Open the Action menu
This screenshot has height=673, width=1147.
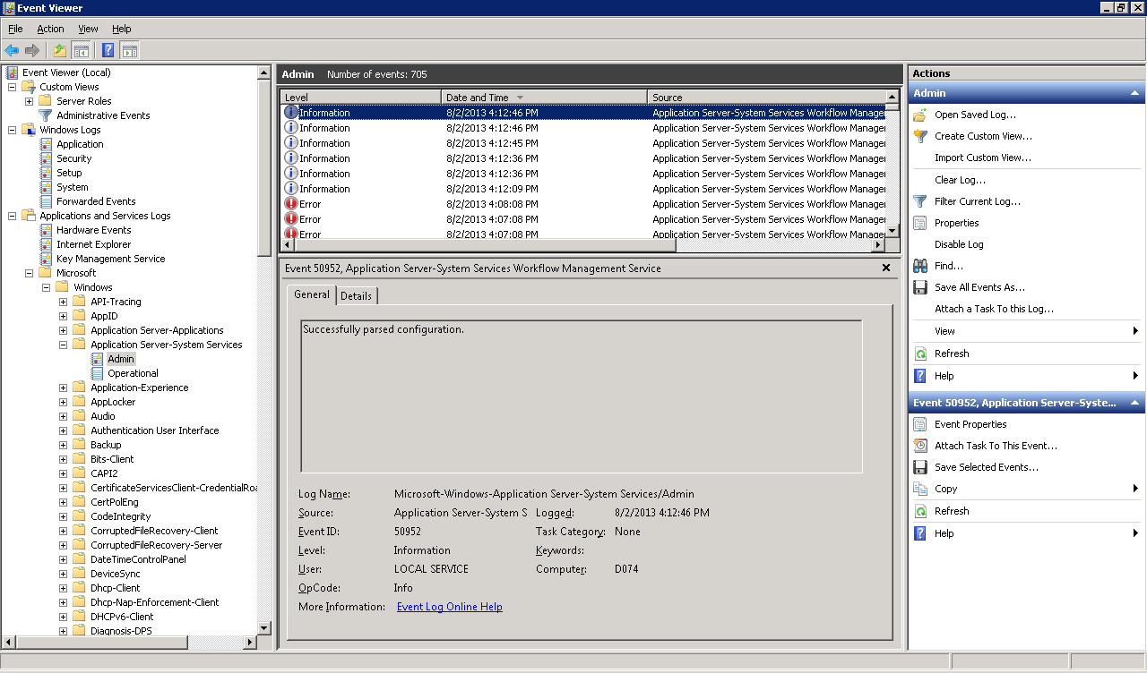tap(50, 28)
